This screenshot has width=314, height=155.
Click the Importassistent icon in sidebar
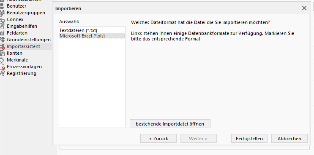click(x=2, y=46)
